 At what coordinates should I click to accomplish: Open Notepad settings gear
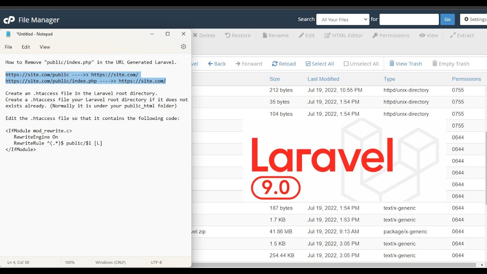coord(183,46)
